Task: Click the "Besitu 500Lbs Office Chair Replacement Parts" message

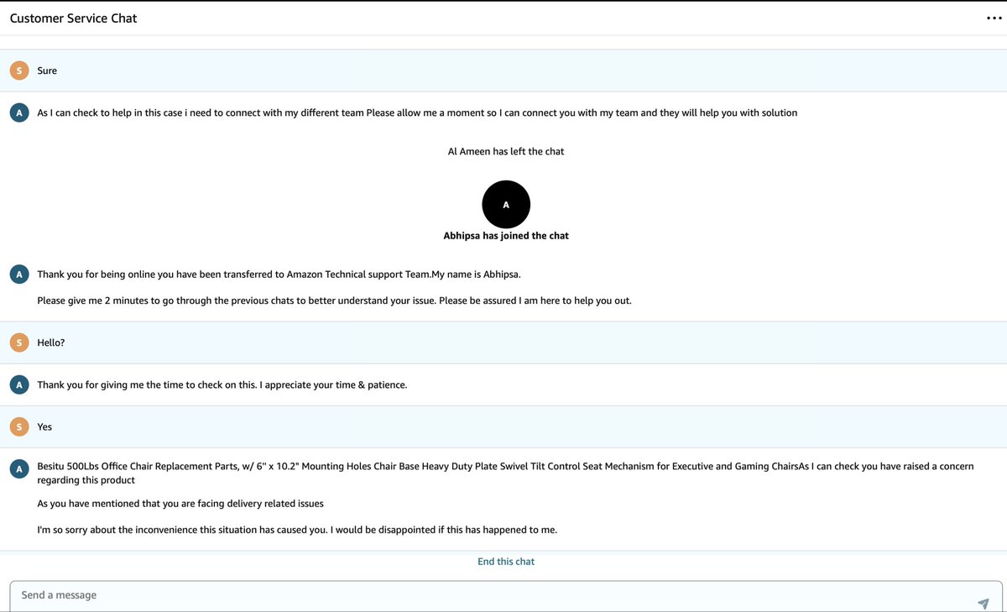Action: [x=505, y=473]
